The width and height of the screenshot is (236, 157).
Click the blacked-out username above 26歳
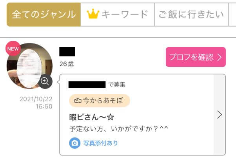point(67,52)
